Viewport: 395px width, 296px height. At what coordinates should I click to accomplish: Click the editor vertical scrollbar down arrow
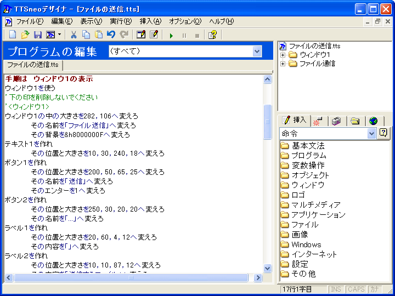[x=267, y=268]
